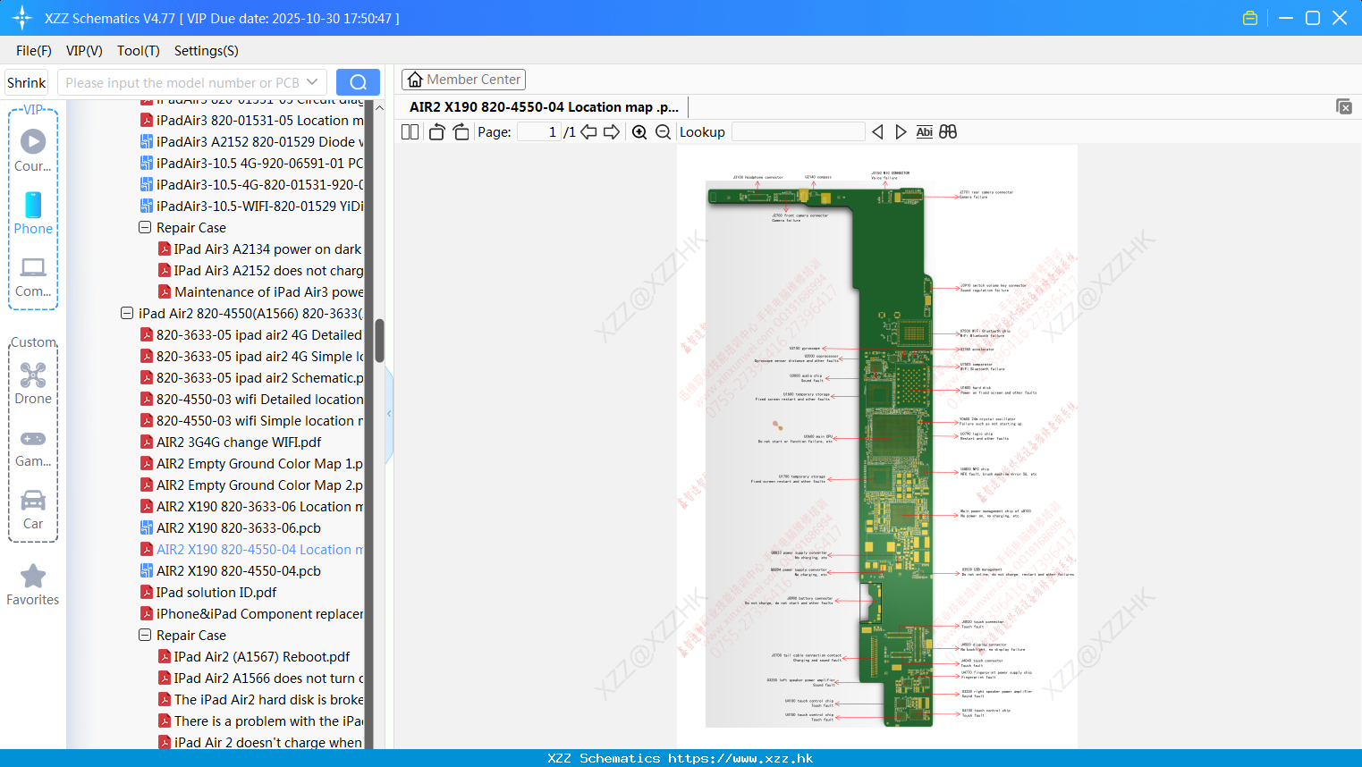Zoom out of the location map
Image resolution: width=1362 pixels, height=767 pixels.
(x=663, y=132)
